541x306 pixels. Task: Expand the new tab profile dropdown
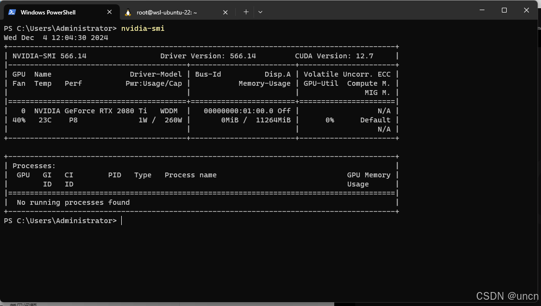tap(260, 12)
